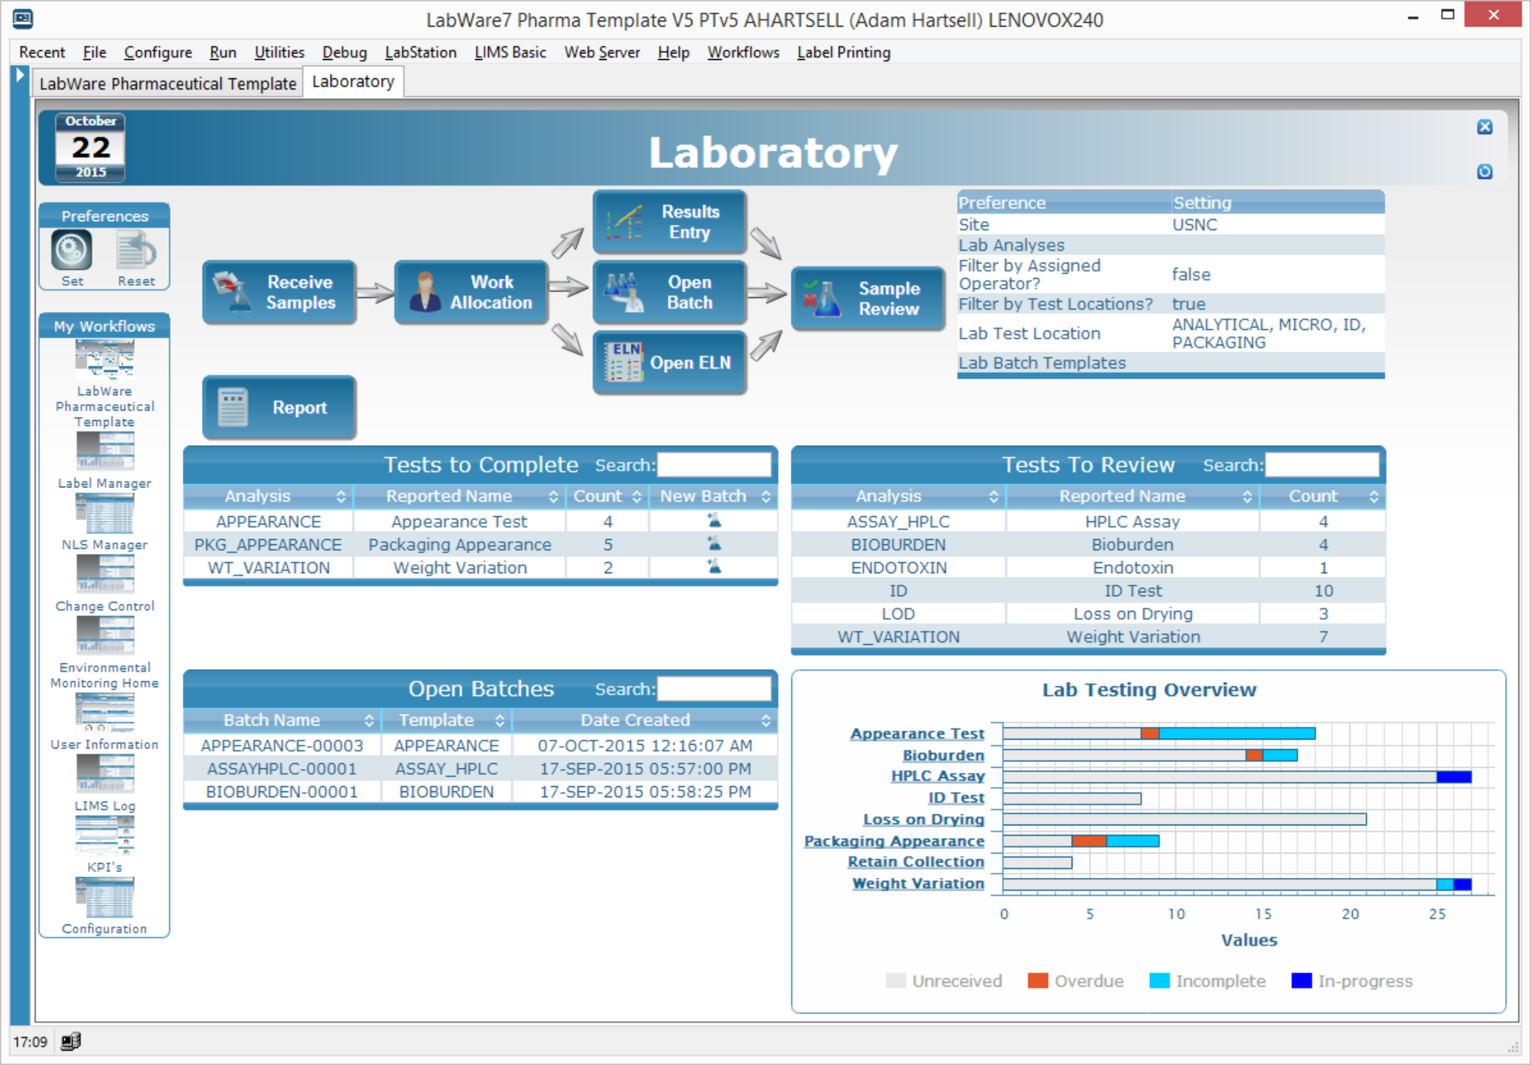Open the HPLC Assay chart link
The image size is (1531, 1065).
[x=937, y=776]
